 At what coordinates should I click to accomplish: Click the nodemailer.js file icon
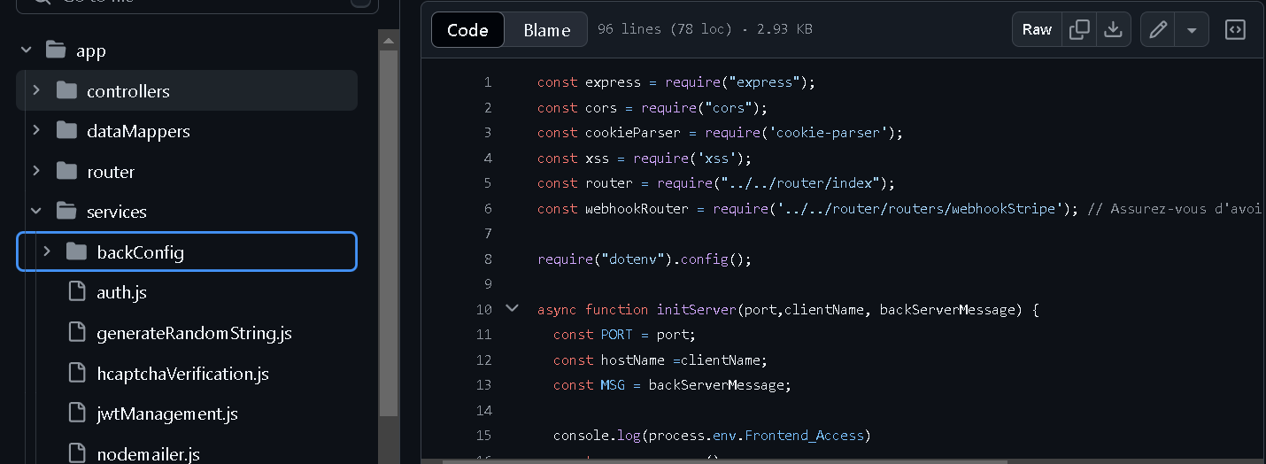(77, 453)
